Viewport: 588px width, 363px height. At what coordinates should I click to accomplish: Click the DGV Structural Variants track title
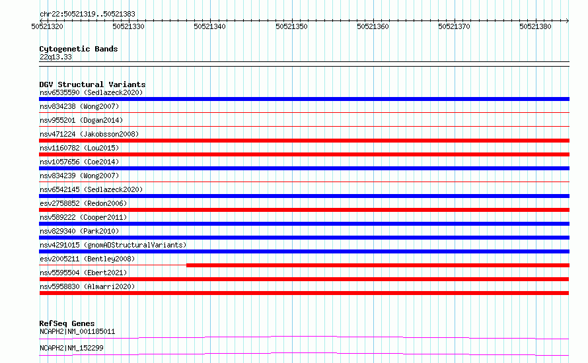click(92, 84)
